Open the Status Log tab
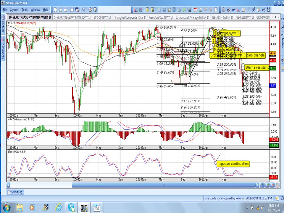Viewport: 284px width, 213px height. coord(15,192)
